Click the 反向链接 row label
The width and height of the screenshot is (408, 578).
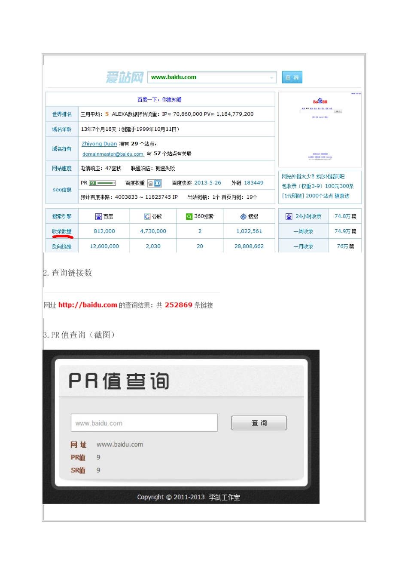[x=62, y=246]
